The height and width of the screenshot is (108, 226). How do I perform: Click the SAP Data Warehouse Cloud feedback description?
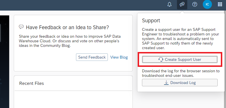coord(70,41)
